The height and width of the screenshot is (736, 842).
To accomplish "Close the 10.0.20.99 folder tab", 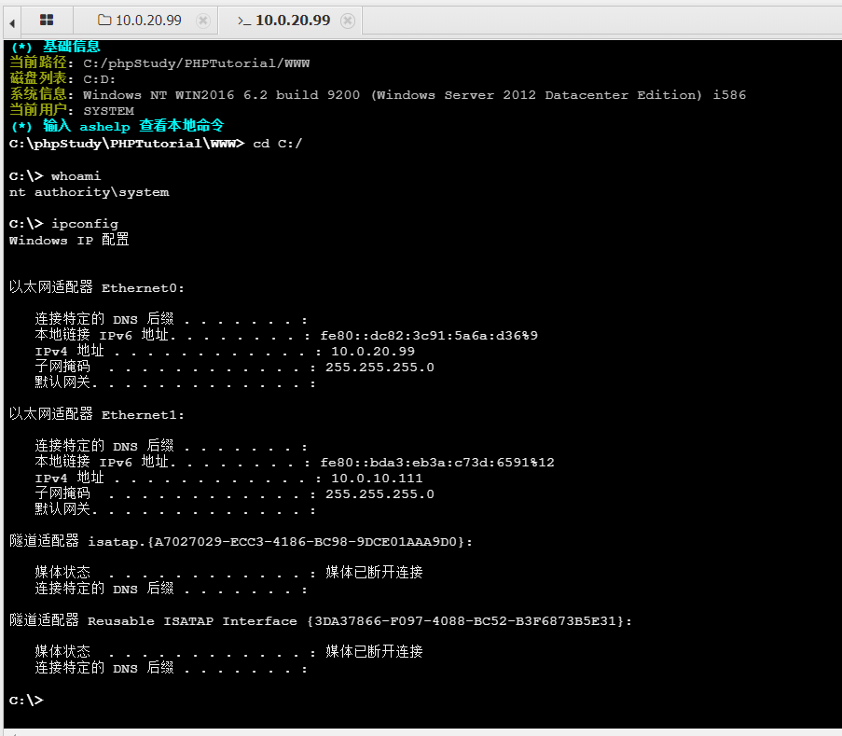I will [x=203, y=21].
